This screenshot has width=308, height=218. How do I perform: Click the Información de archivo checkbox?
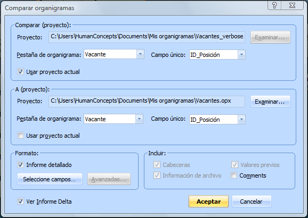click(157, 175)
